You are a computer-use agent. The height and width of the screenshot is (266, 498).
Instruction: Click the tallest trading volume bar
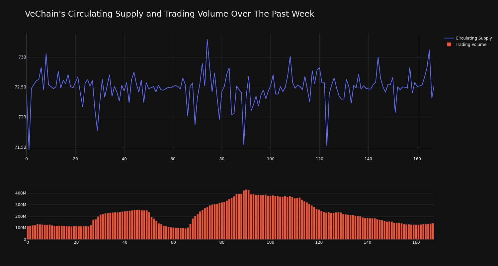246,214
